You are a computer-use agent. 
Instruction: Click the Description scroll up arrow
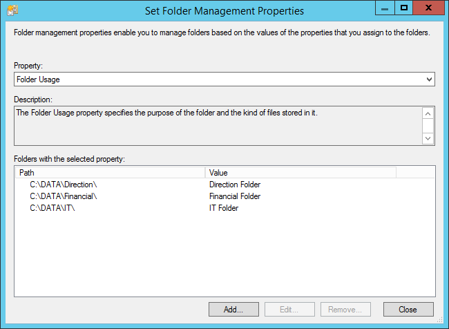(428, 114)
